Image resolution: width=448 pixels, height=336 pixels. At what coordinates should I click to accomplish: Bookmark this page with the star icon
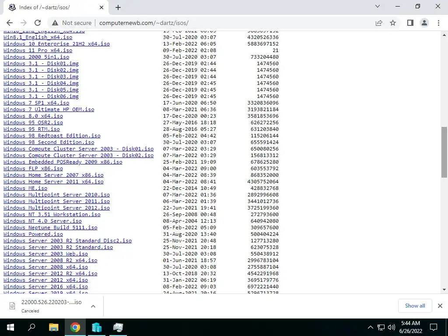click(x=393, y=23)
